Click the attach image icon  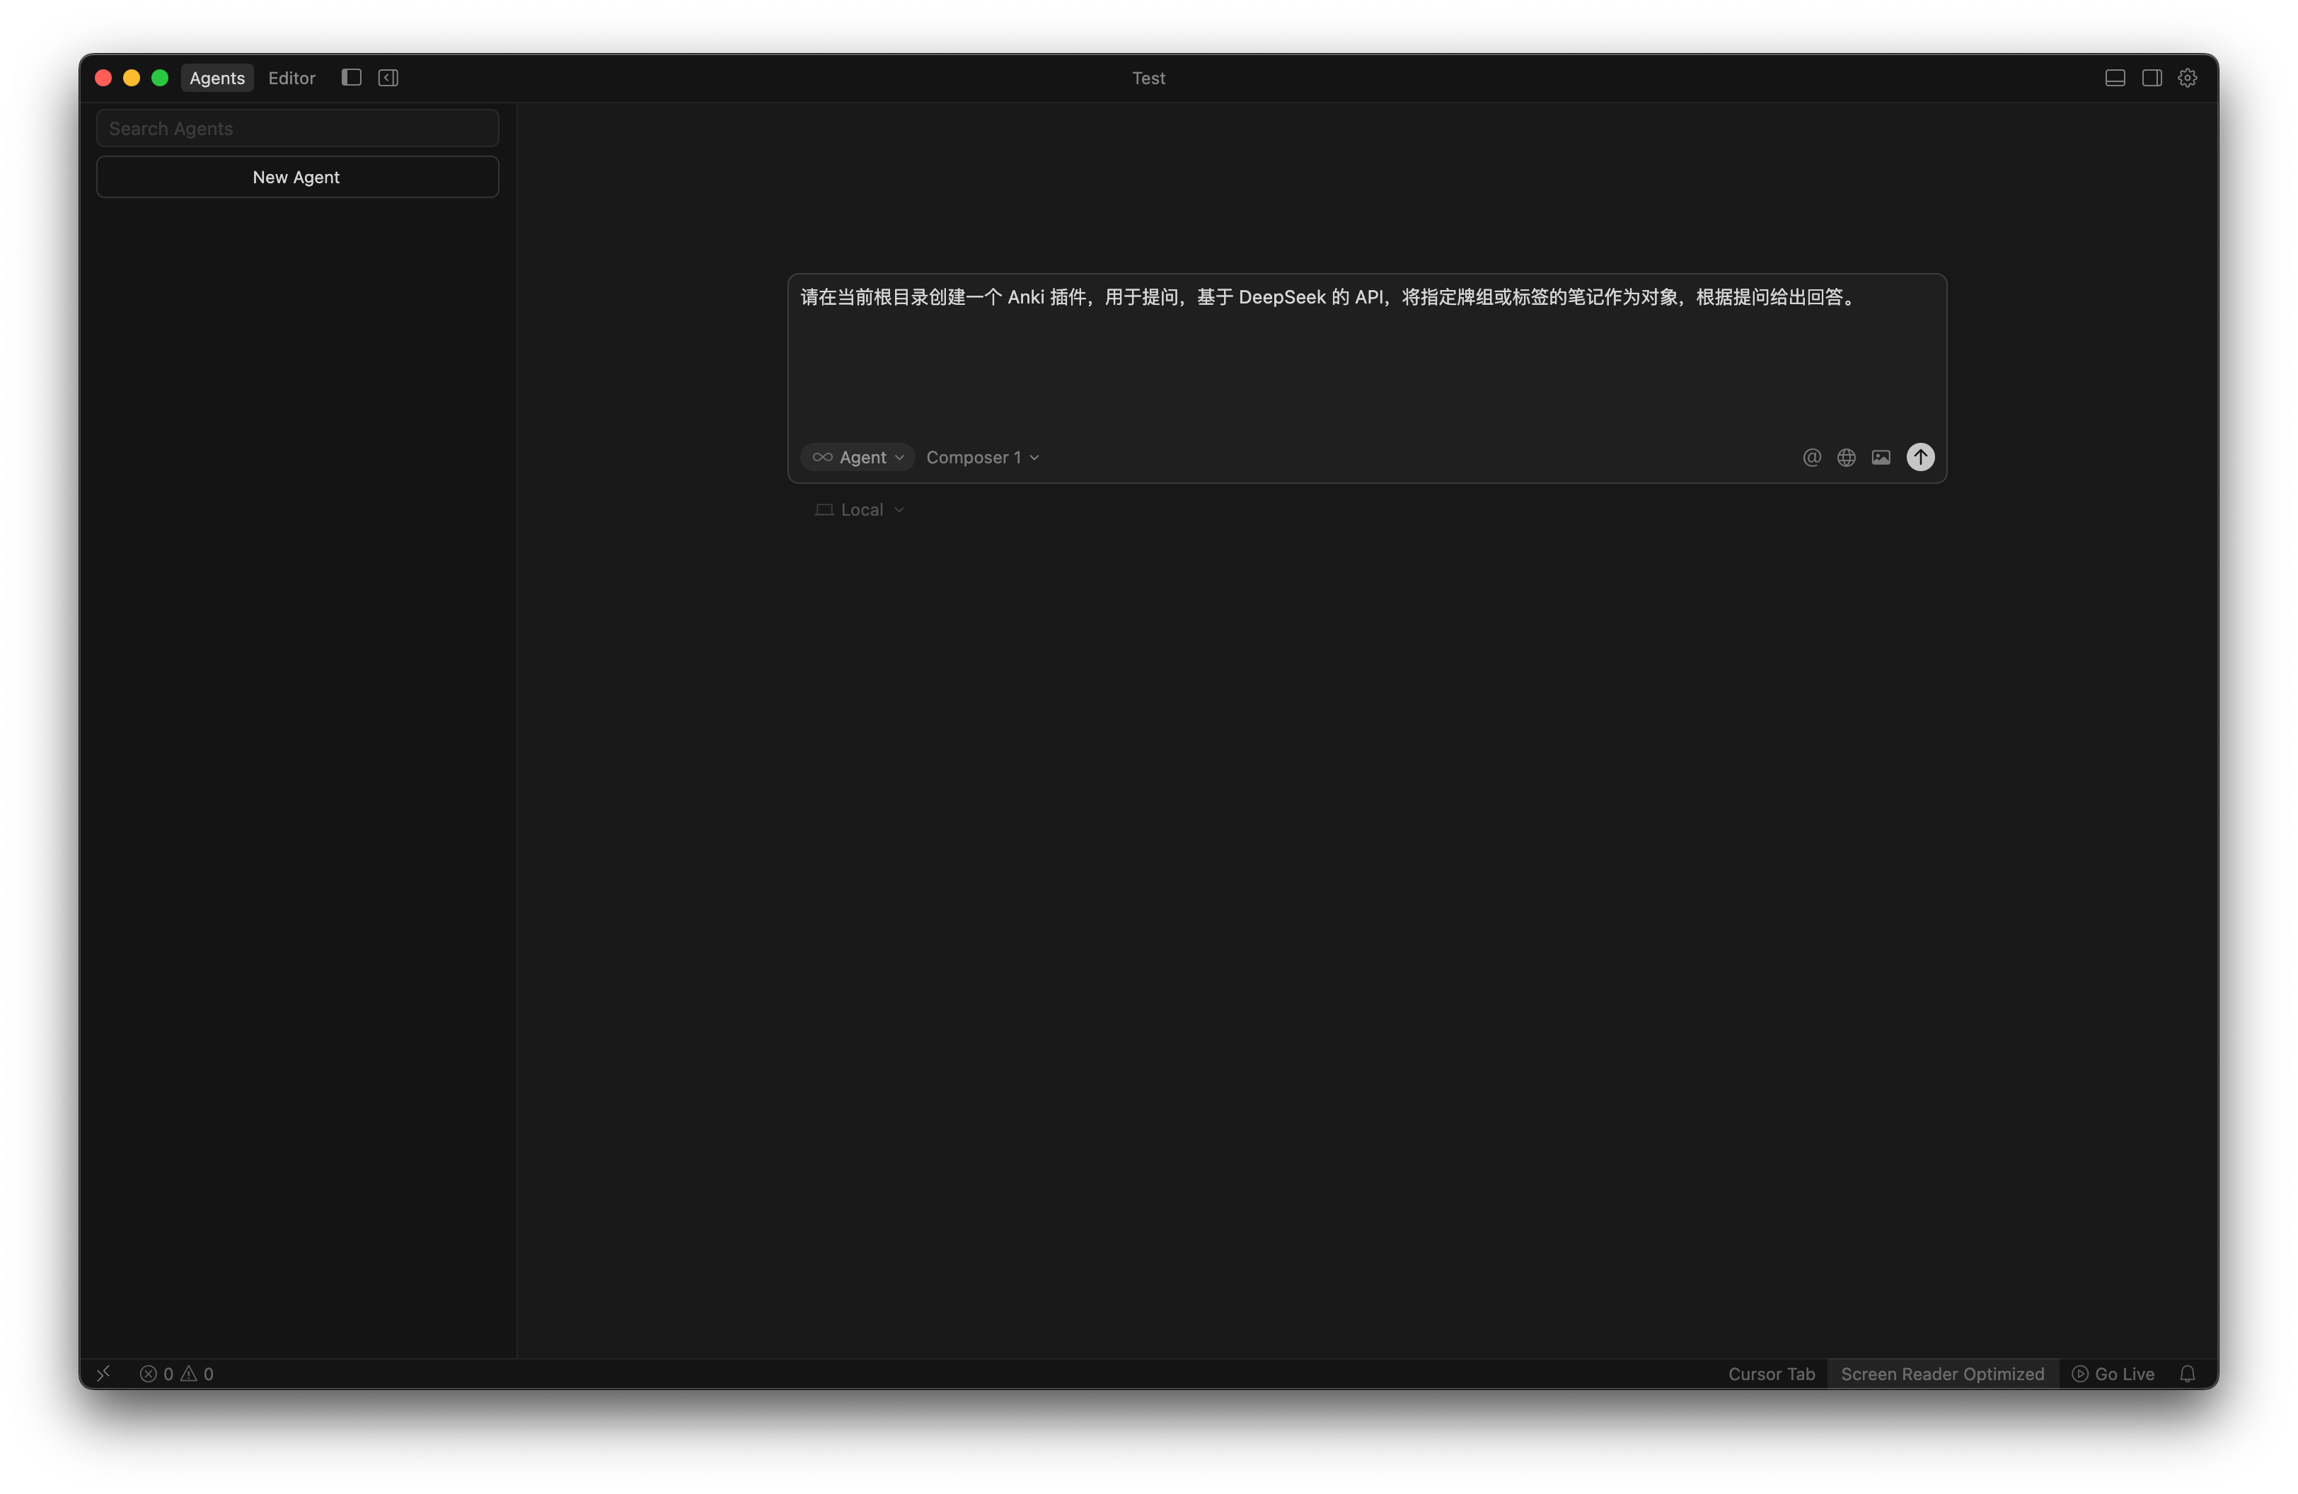1881,458
